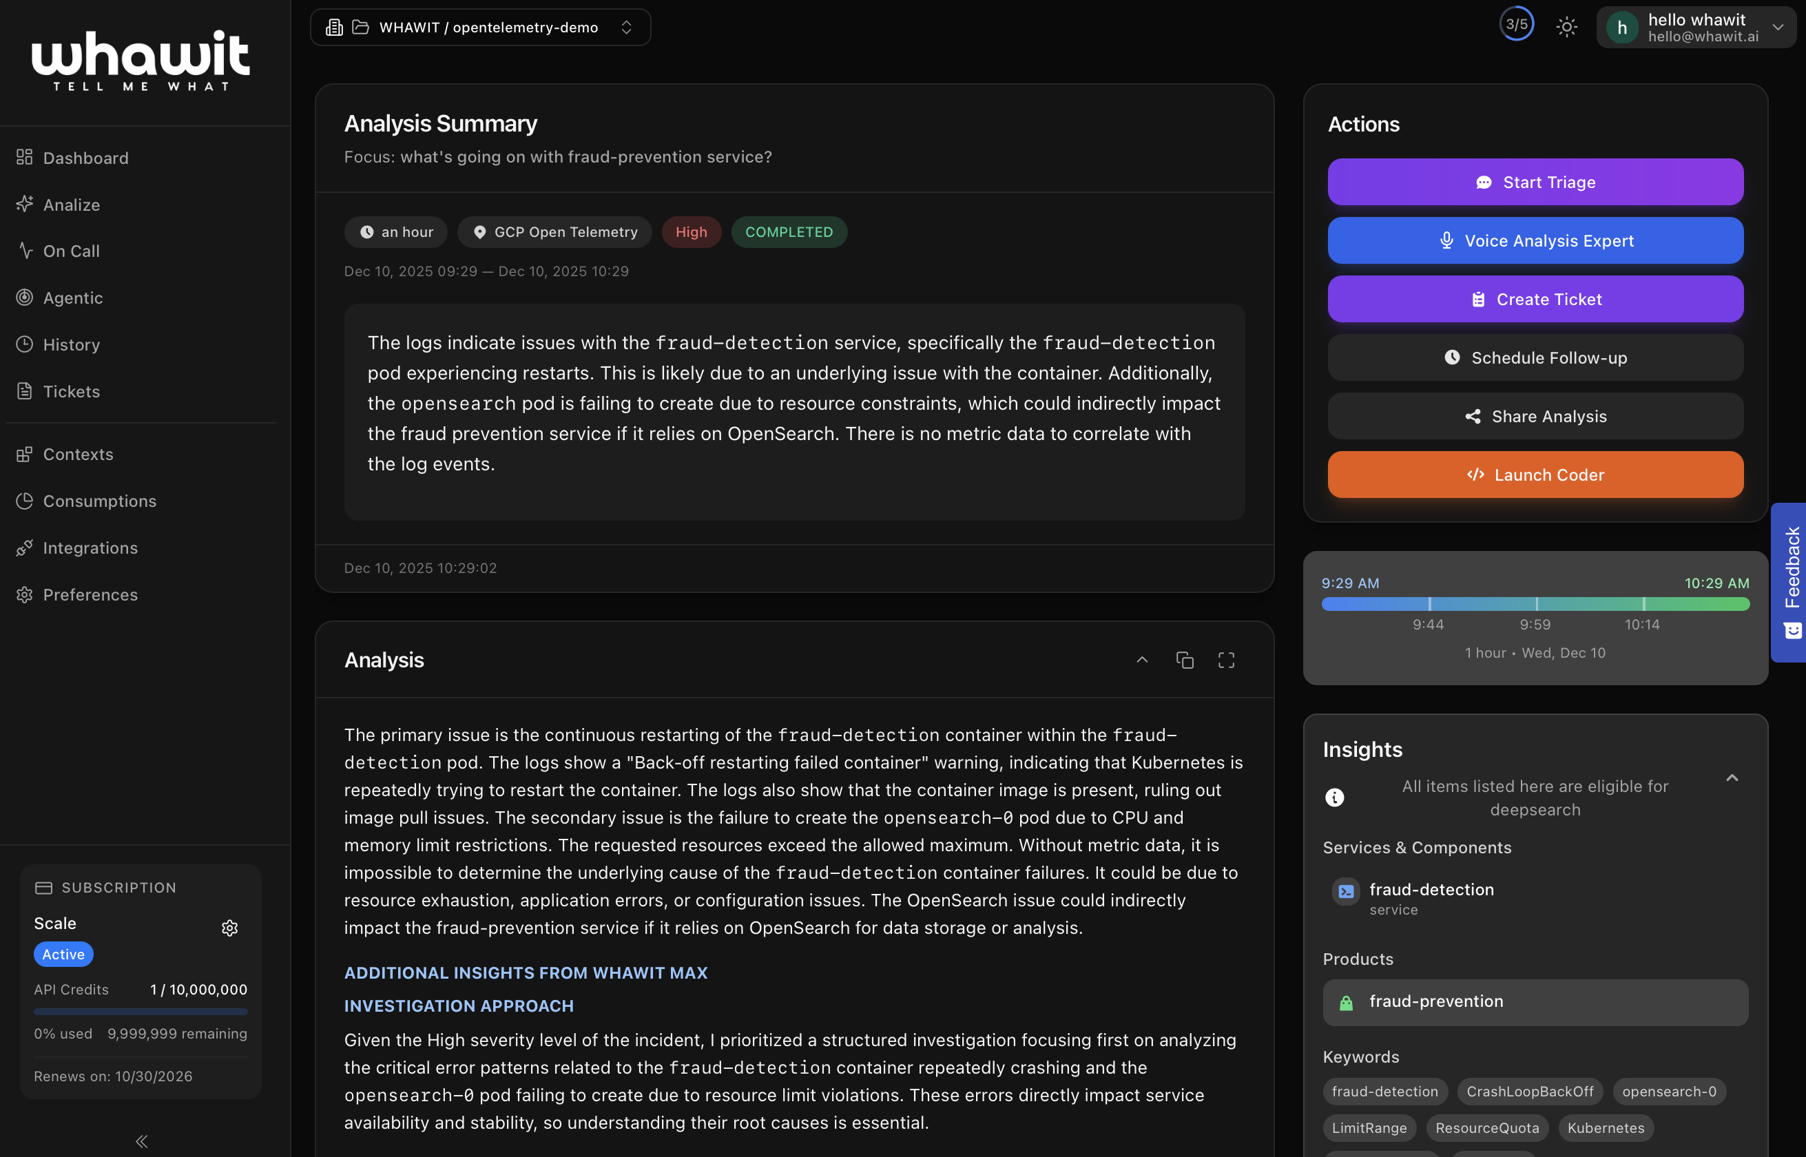Viewport: 1806px width, 1157px height.
Task: Collapse the left sidebar with double-chevron
Action: (141, 1141)
